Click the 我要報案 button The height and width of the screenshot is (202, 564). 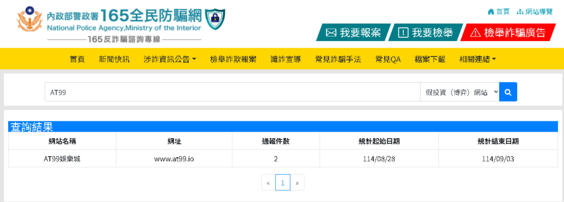pyautogui.click(x=353, y=33)
